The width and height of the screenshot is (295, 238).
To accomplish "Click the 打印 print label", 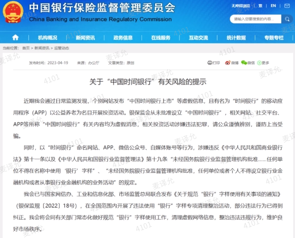I will pos(216,63).
